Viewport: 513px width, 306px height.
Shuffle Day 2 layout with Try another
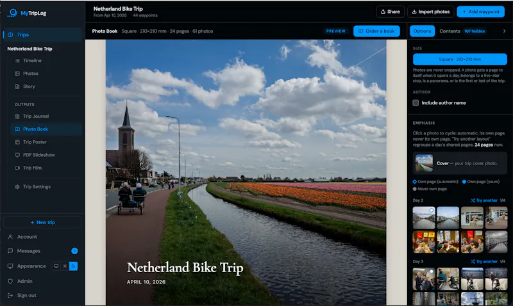pyautogui.click(x=484, y=200)
